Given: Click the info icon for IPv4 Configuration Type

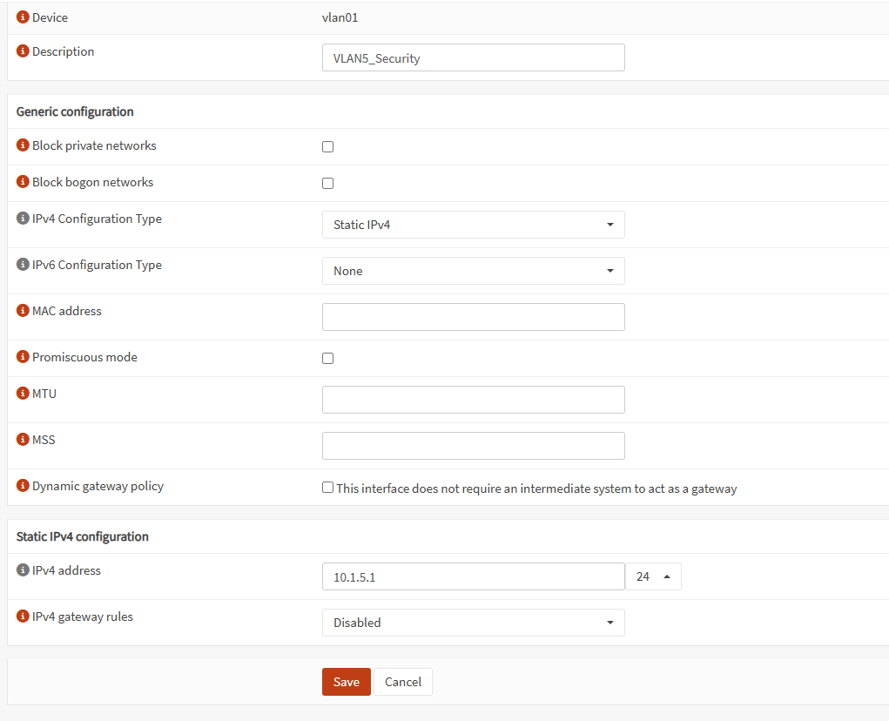Looking at the screenshot, I should pos(22,218).
